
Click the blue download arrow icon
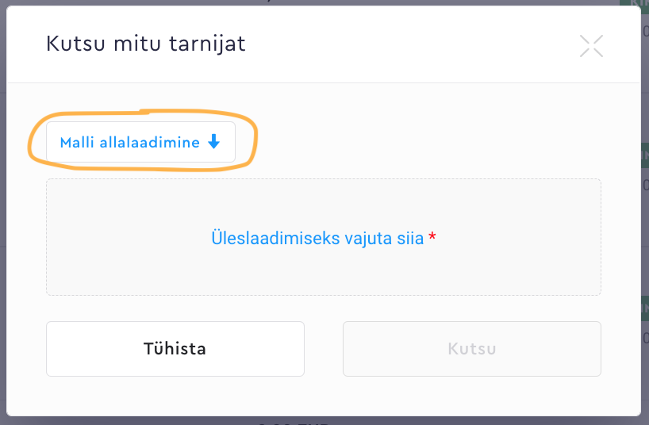[213, 142]
